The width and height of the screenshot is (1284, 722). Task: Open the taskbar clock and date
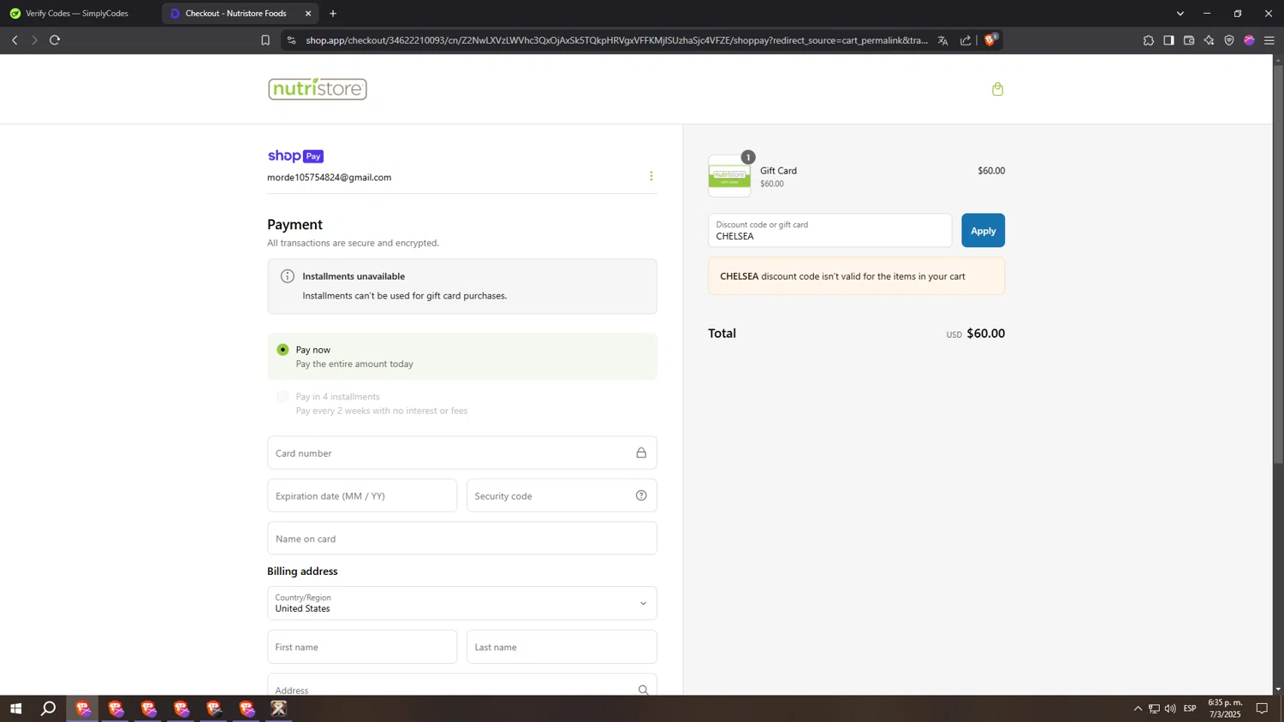pos(1225,708)
